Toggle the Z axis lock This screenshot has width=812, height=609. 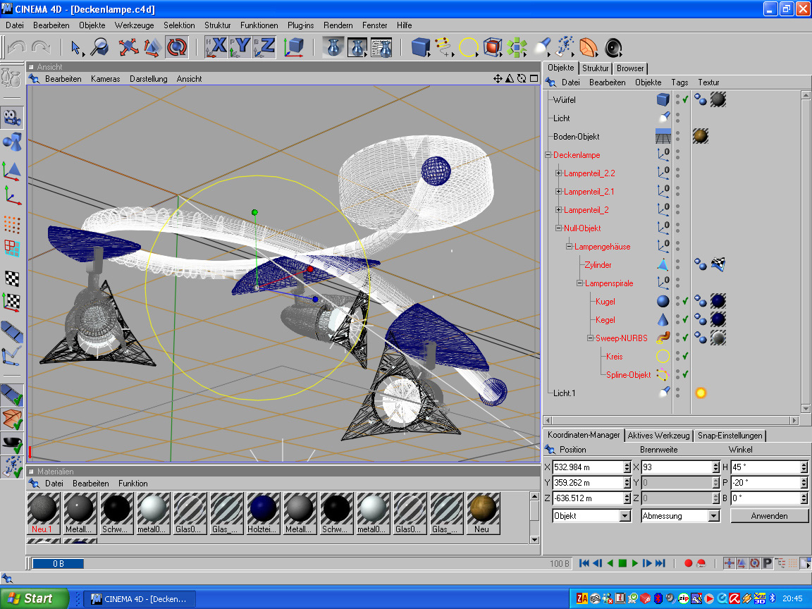click(x=264, y=47)
